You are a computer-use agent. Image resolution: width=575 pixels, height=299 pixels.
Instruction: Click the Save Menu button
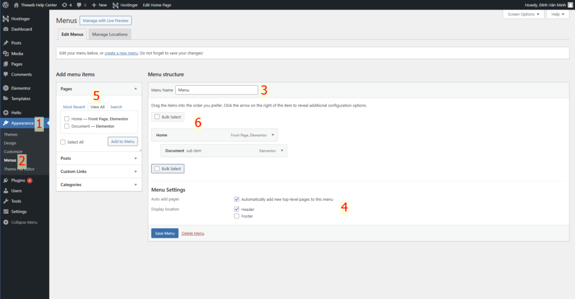tap(165, 233)
